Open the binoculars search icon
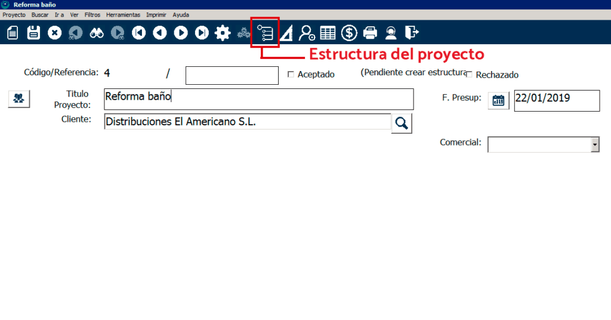The width and height of the screenshot is (611, 320). [97, 33]
